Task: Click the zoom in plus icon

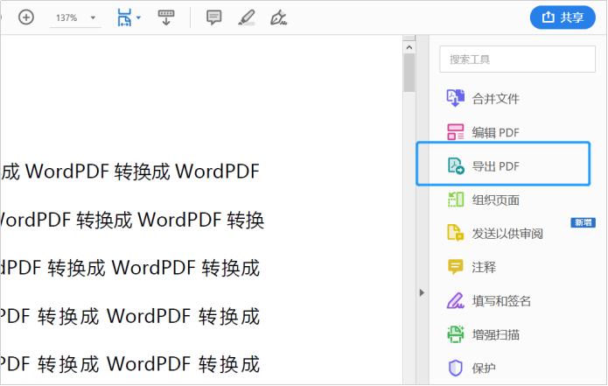Action: pyautogui.click(x=26, y=18)
